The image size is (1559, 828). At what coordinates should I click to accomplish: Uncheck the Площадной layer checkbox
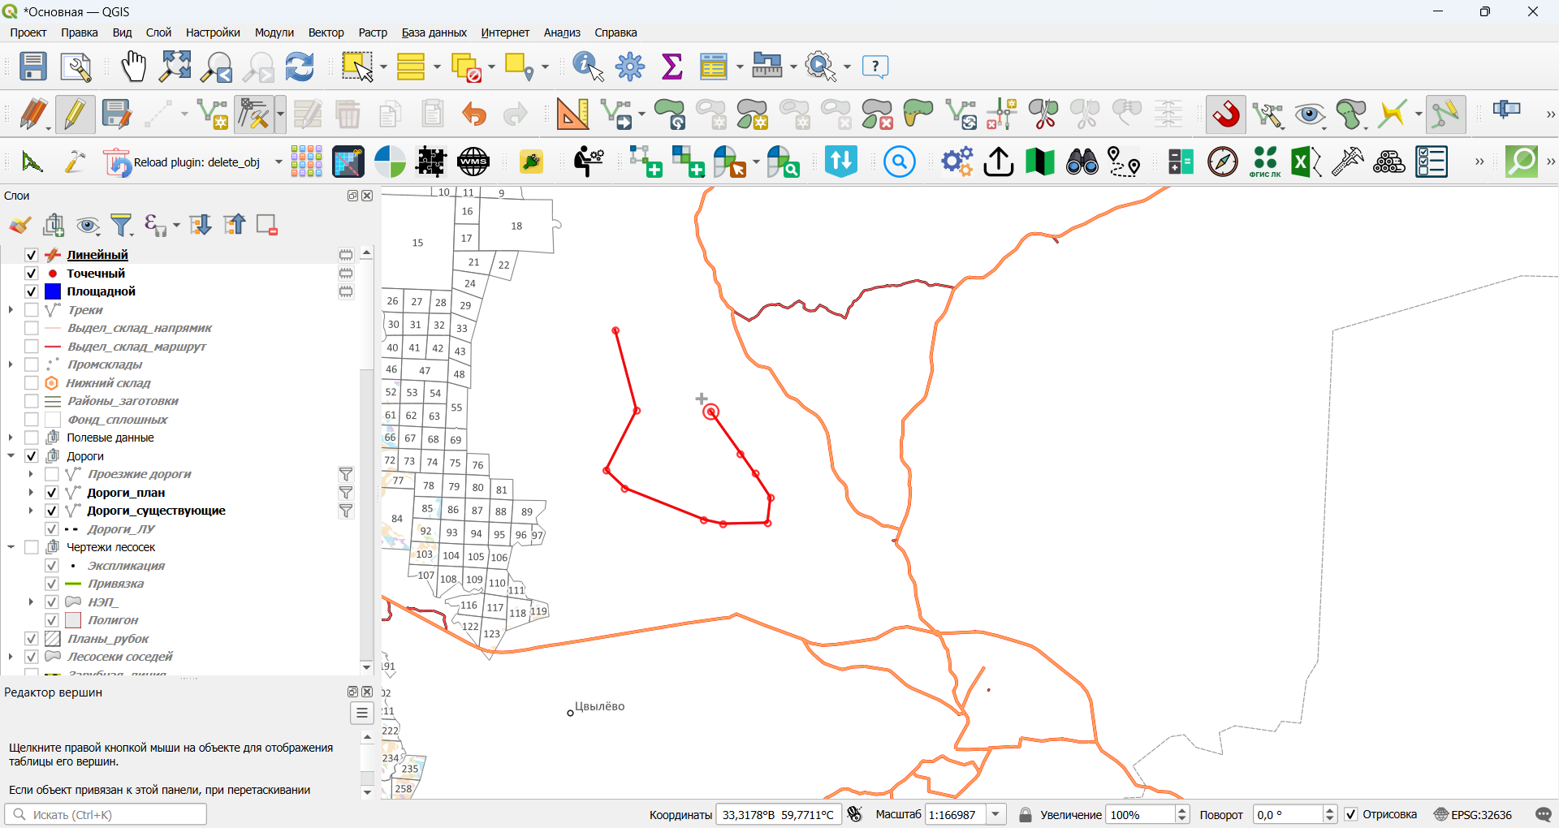[32, 291]
